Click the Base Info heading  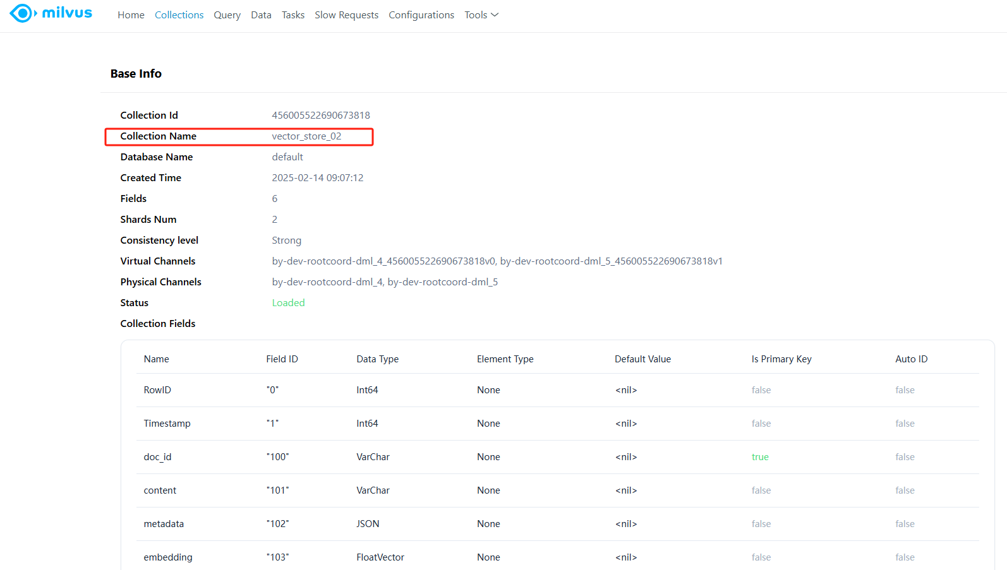tap(136, 74)
